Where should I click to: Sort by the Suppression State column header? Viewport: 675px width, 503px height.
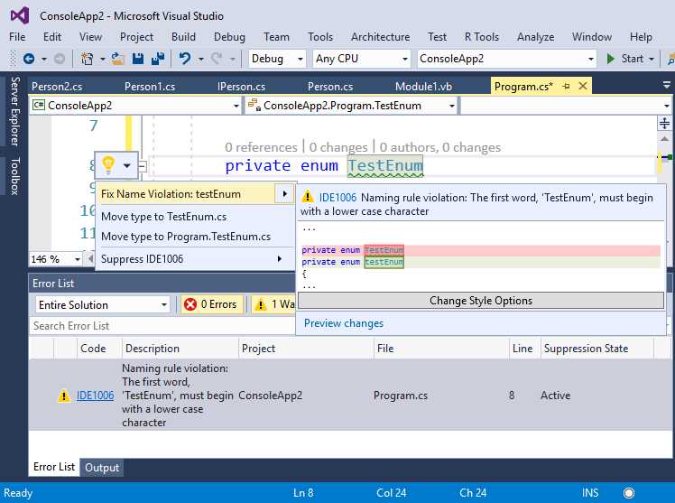tap(596, 349)
